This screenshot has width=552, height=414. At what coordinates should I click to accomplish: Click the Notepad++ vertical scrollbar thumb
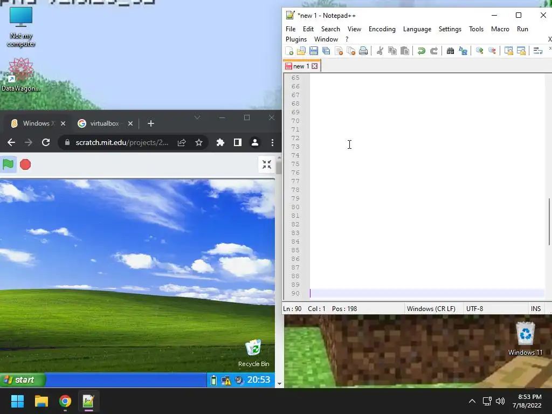[x=549, y=222]
